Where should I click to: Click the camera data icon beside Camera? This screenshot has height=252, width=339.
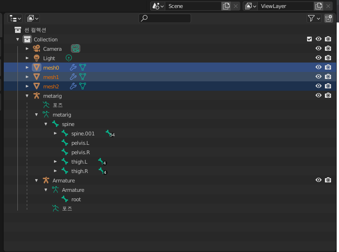pos(76,48)
